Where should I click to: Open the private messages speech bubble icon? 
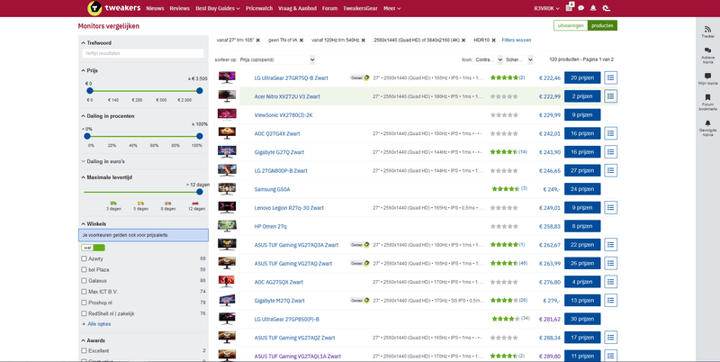click(x=580, y=8)
